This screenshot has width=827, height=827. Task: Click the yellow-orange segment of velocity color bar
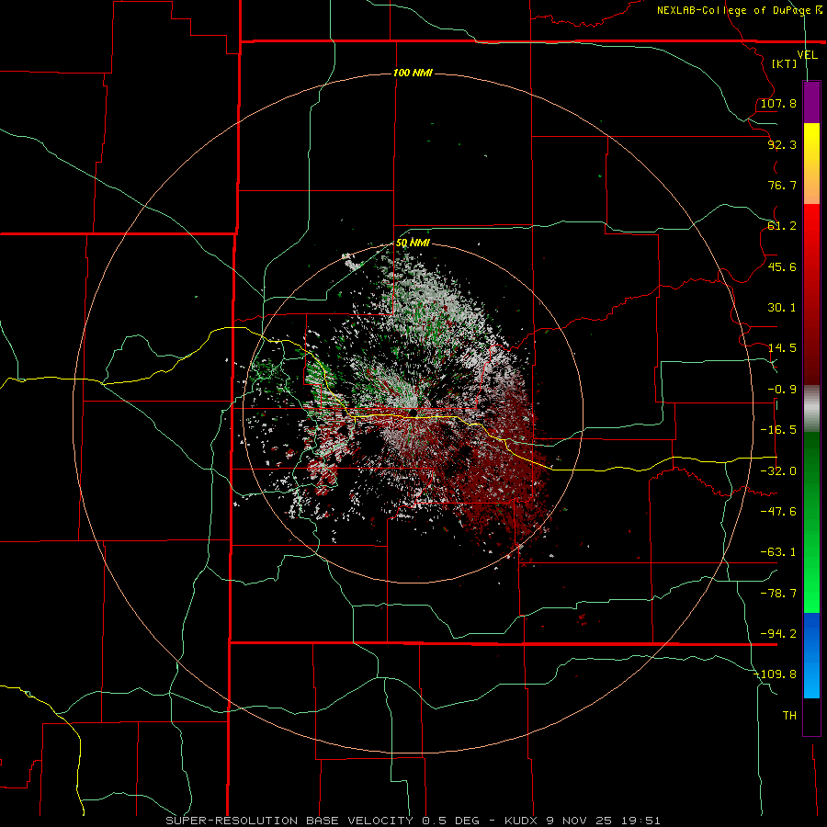click(811, 164)
